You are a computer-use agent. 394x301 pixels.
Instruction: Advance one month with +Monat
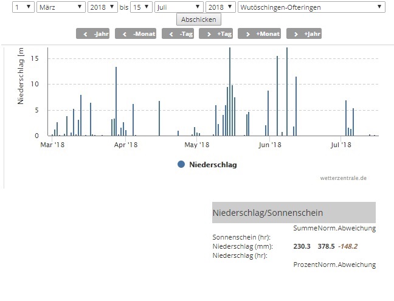coord(260,33)
